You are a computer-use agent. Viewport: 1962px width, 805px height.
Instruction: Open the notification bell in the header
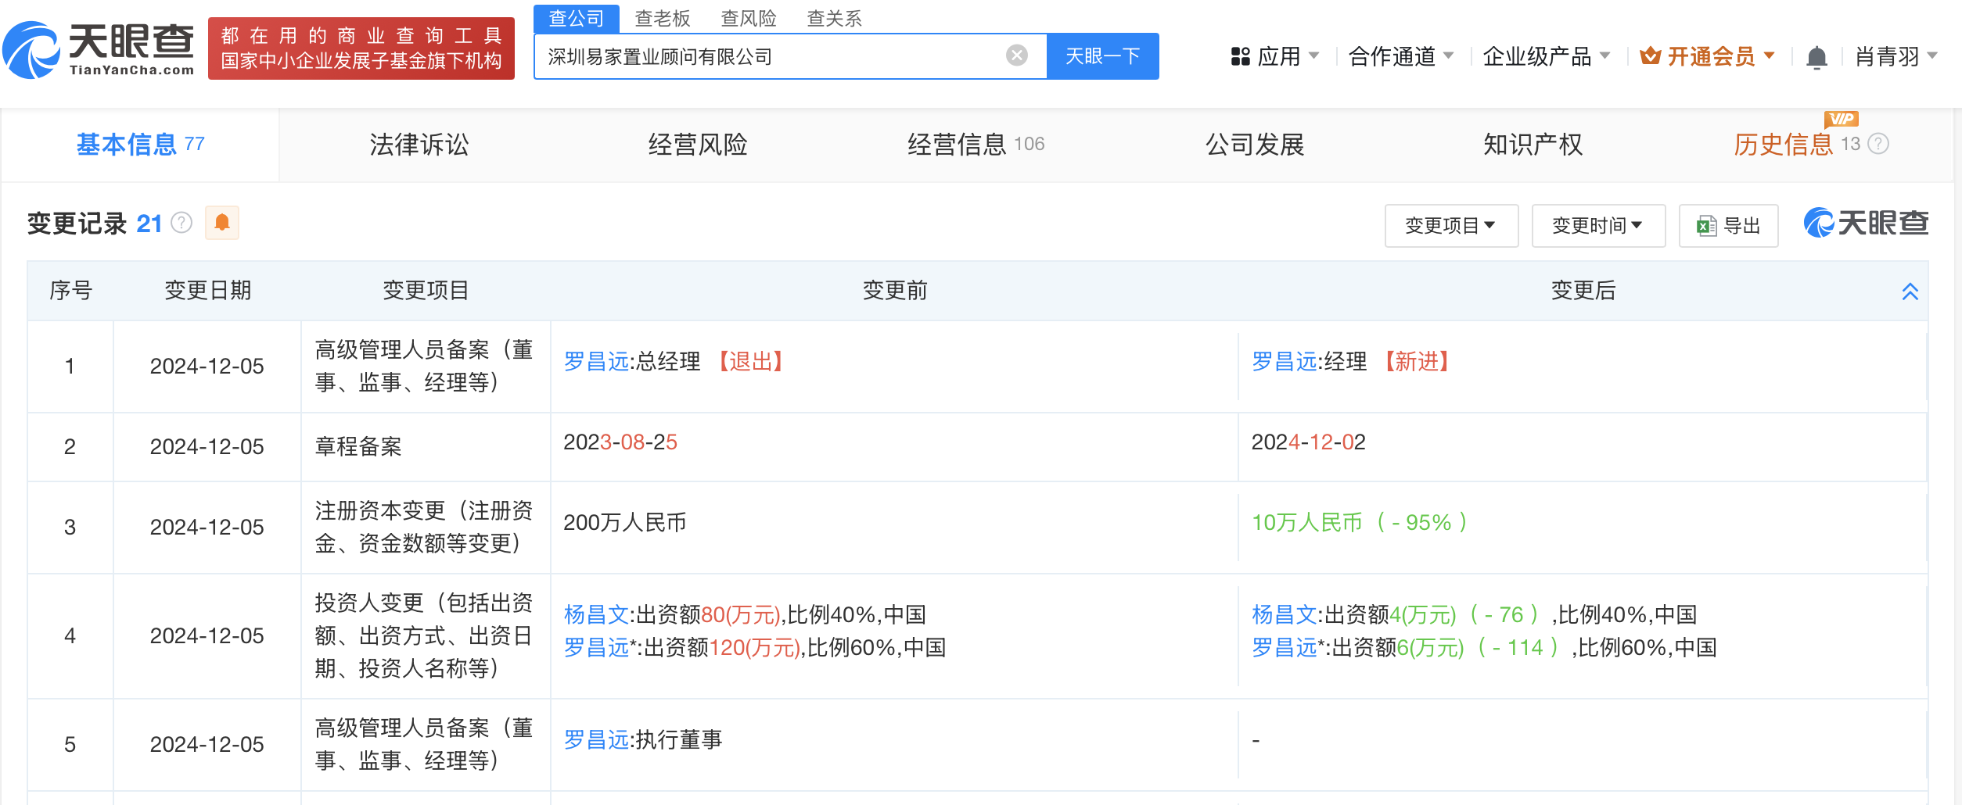tap(1816, 57)
